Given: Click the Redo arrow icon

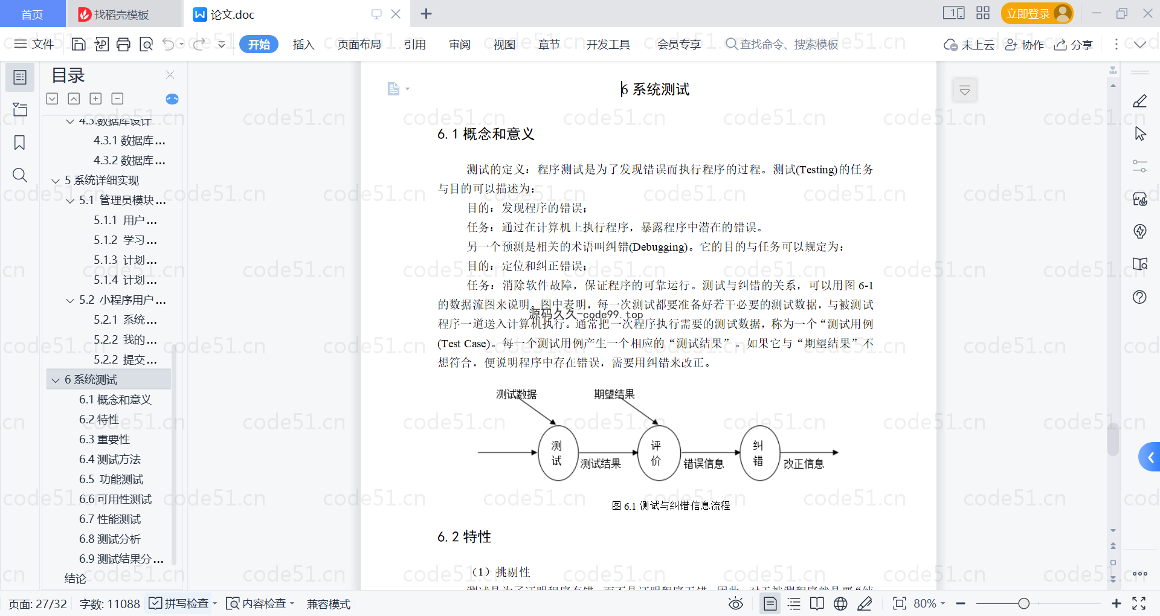Looking at the screenshot, I should (x=199, y=44).
